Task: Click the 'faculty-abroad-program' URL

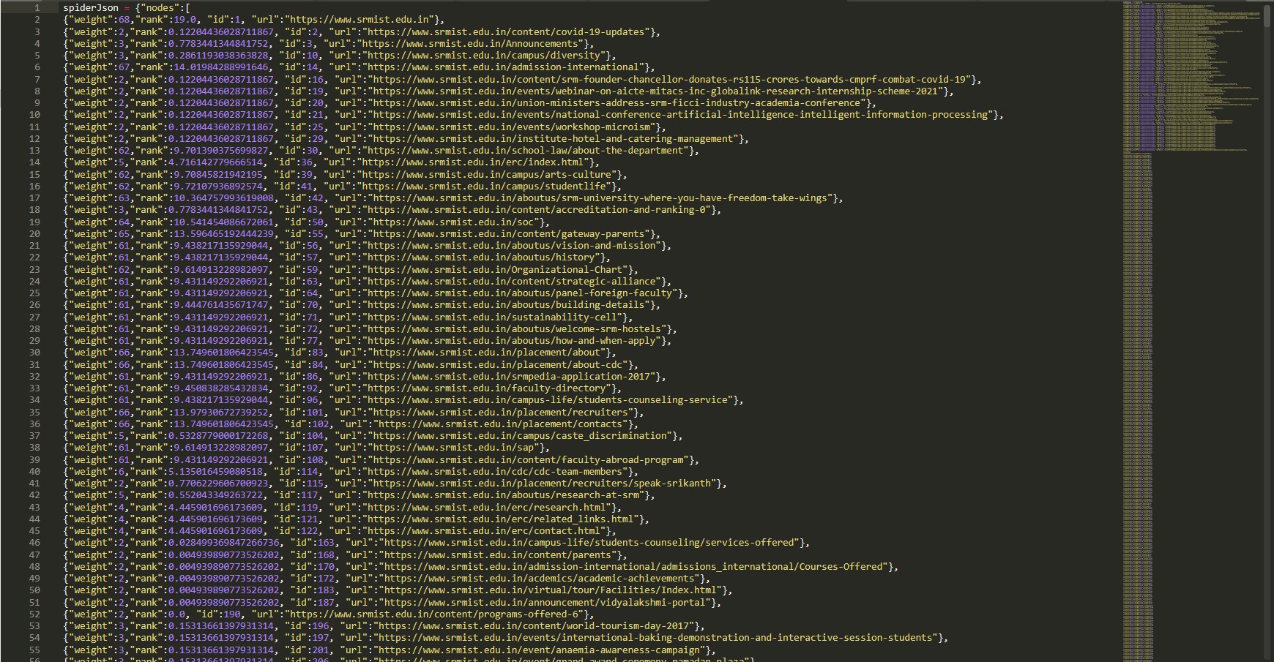Action: [529, 460]
